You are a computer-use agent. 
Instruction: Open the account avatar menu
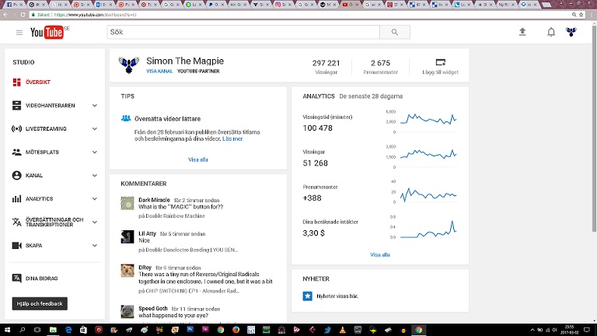tap(571, 32)
